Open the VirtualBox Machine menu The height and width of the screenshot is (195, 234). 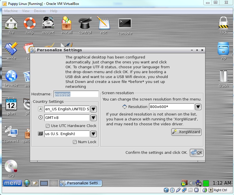pos(11,11)
